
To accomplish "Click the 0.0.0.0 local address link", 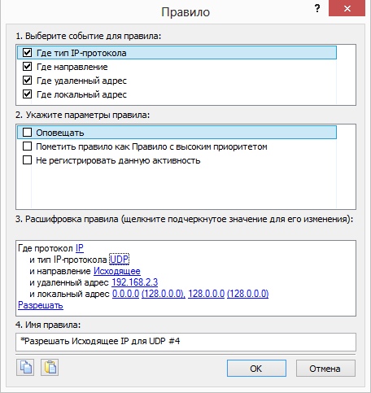I will pos(125,294).
